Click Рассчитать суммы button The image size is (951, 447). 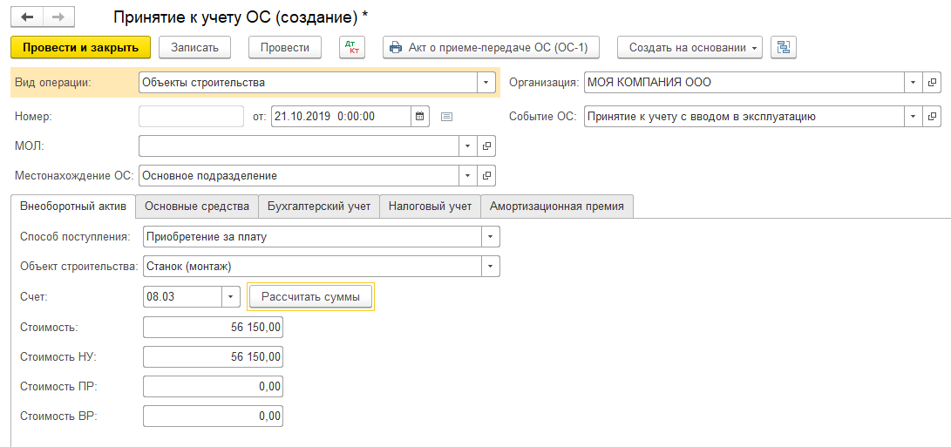310,297
